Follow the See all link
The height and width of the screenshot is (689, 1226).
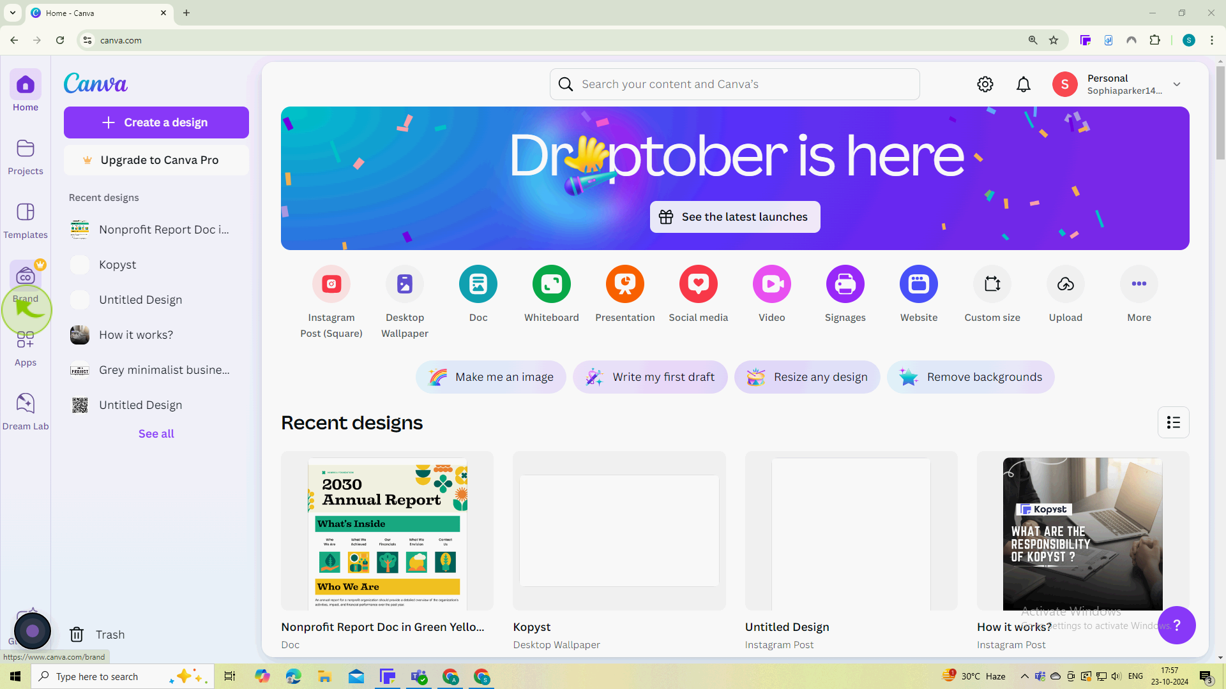tap(156, 434)
